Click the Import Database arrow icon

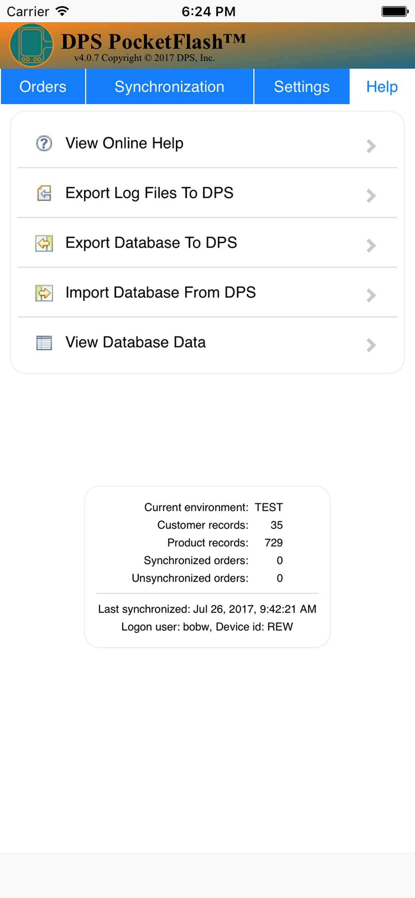[44, 293]
